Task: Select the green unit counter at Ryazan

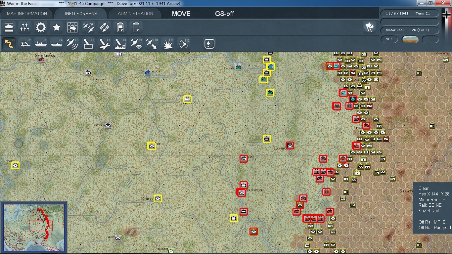Action: (238, 67)
